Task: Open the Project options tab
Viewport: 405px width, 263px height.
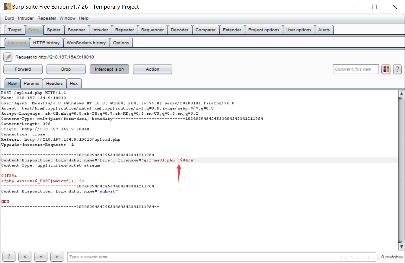Action: click(x=264, y=30)
